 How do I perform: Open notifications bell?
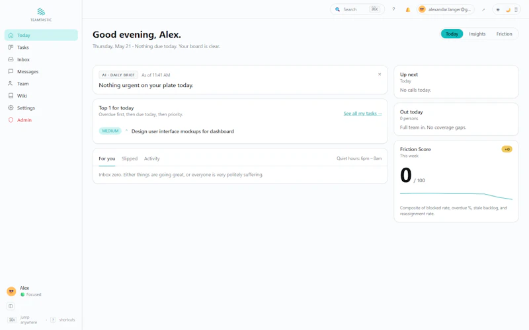408,9
